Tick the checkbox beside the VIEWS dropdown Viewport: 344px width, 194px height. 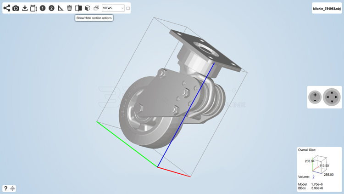128,8
